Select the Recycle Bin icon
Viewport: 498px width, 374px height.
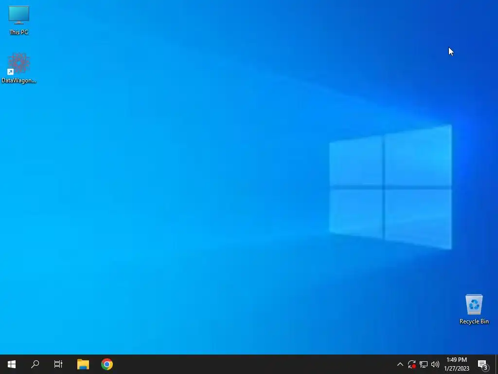click(474, 309)
